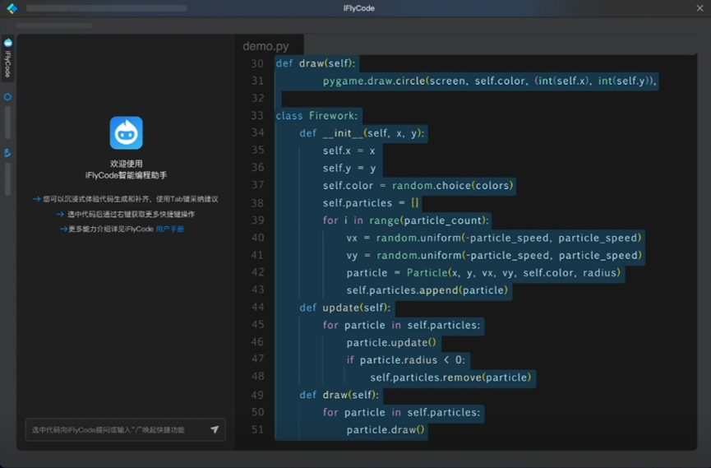Click the blue circle icon in the sidebar
The height and width of the screenshot is (468, 711).
[8, 97]
